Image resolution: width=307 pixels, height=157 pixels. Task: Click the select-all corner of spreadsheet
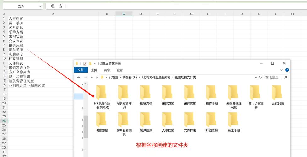coord(4,14)
